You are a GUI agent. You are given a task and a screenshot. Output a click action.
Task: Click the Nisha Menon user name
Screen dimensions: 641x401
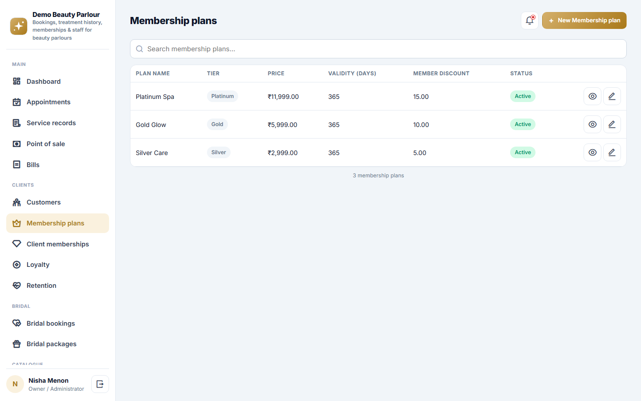(x=49, y=381)
